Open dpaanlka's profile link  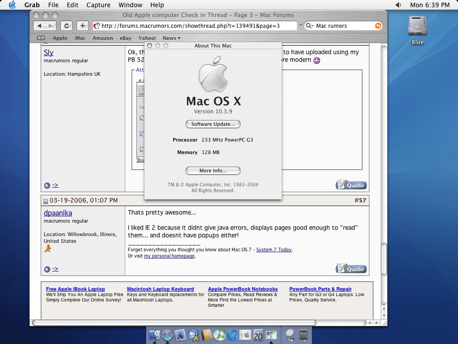(x=58, y=213)
